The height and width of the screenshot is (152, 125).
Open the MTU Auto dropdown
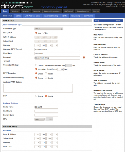click(x=40, y=119)
